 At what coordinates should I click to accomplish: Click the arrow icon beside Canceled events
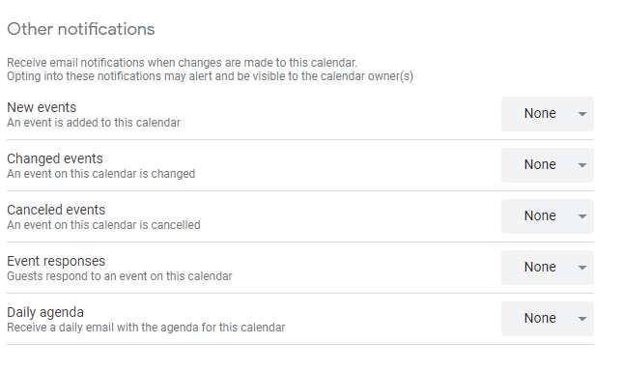pos(582,216)
